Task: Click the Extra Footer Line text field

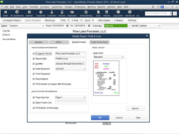Action: [71, 103]
